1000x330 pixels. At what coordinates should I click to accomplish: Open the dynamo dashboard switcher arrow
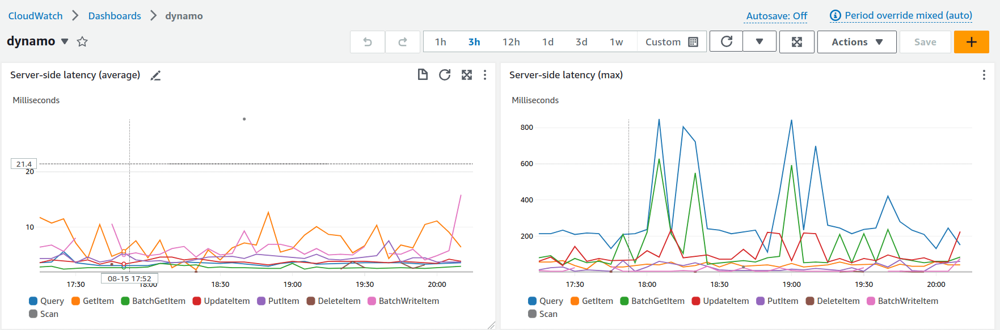point(65,41)
